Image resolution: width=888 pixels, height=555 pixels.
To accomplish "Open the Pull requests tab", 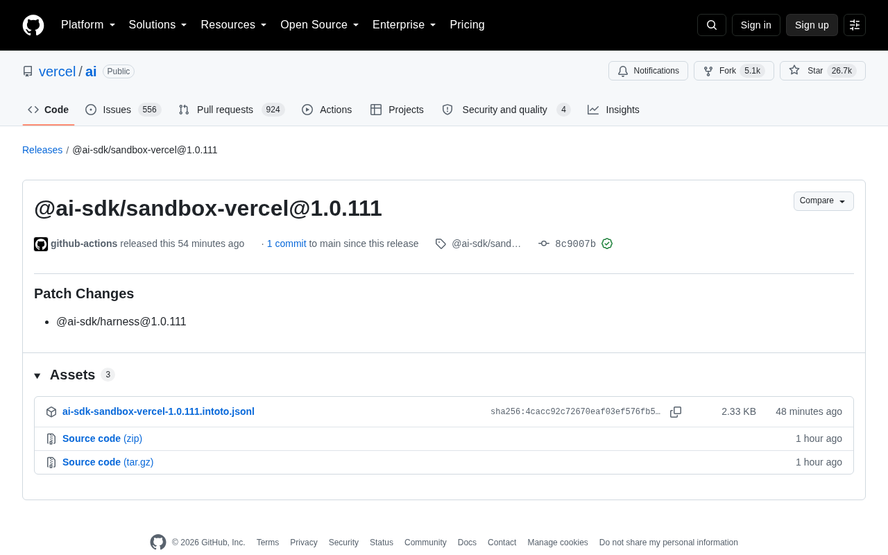I will [x=232, y=110].
